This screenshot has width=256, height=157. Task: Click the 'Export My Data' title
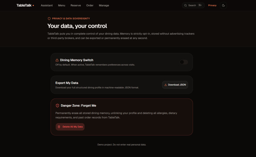tap(67, 83)
